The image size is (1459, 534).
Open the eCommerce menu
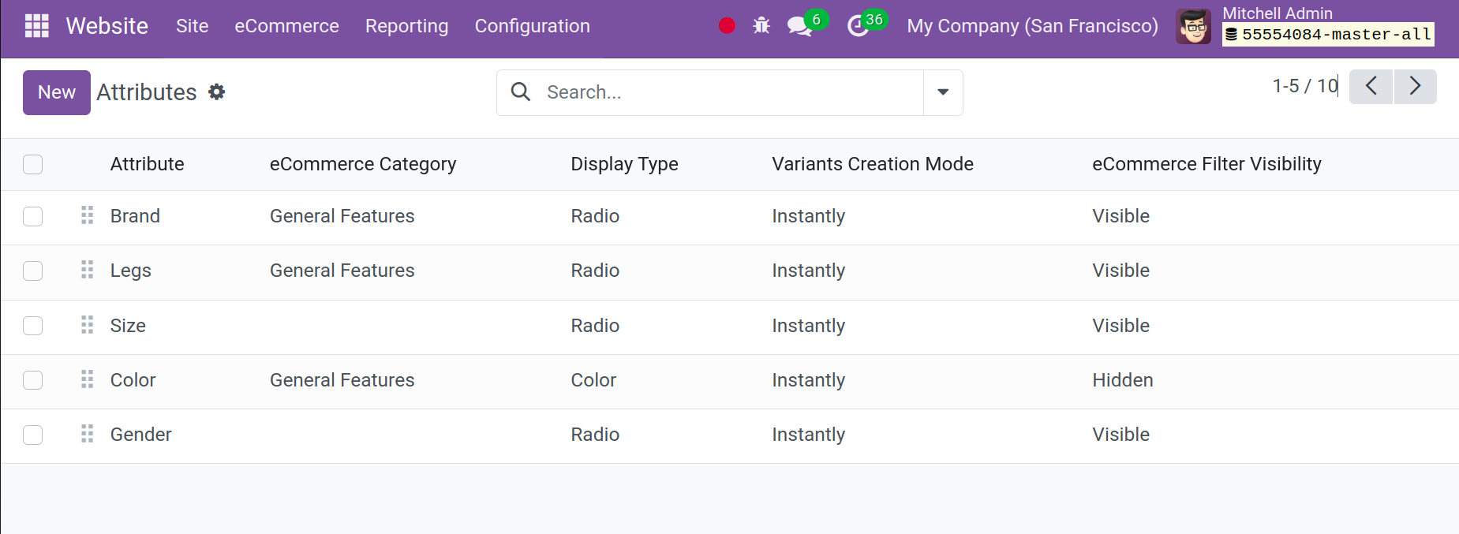[x=286, y=26]
